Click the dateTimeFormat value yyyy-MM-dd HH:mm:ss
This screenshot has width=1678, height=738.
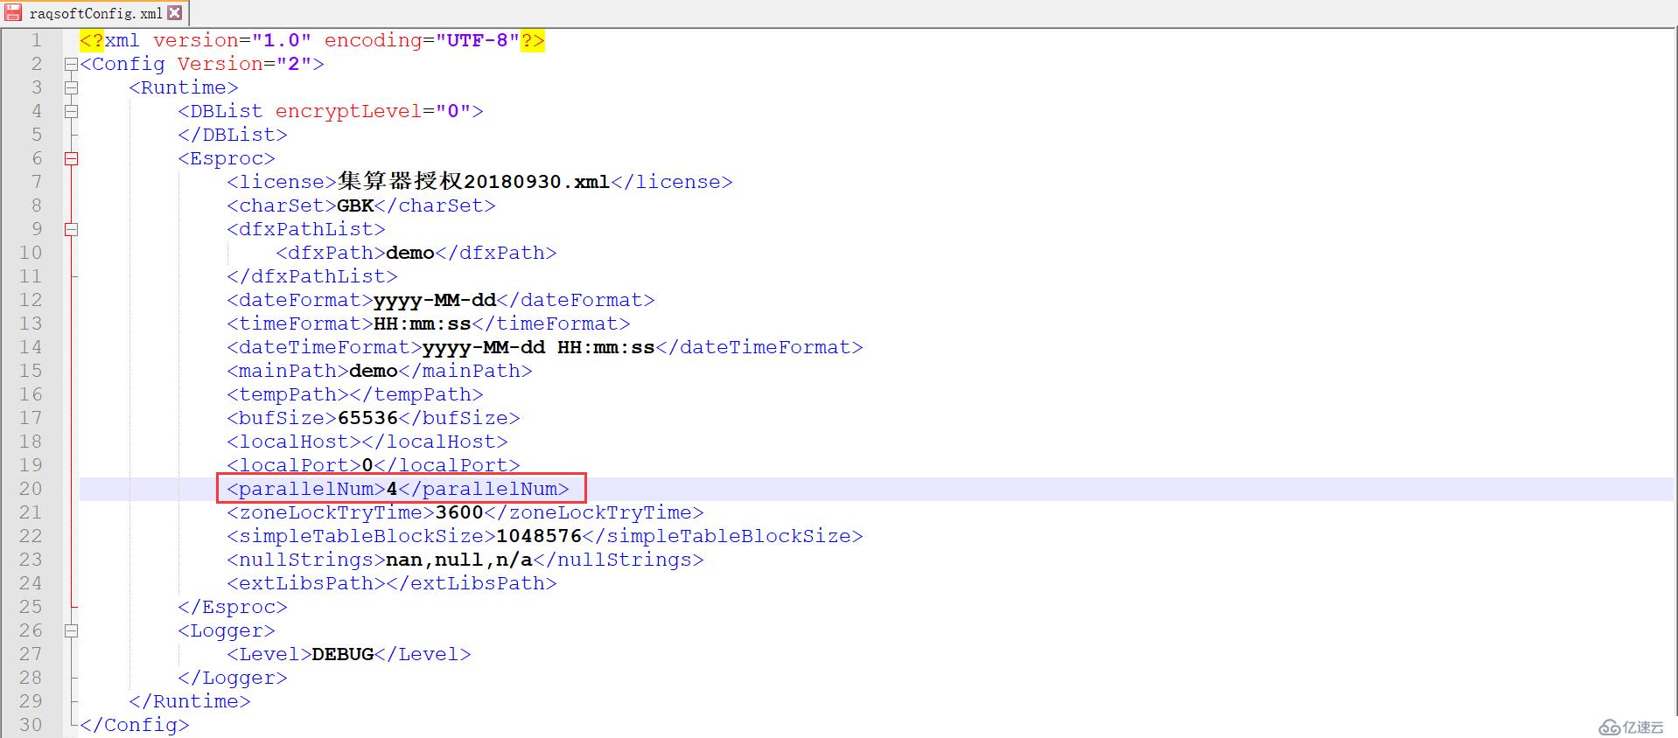[x=539, y=347]
